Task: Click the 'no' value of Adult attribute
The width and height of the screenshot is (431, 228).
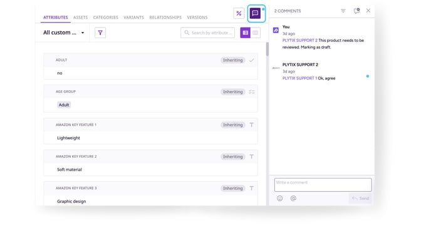Action: coord(60,73)
